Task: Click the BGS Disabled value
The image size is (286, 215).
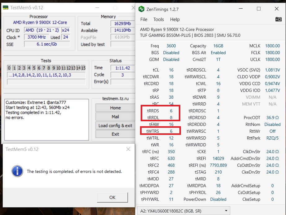Action: point(171,53)
